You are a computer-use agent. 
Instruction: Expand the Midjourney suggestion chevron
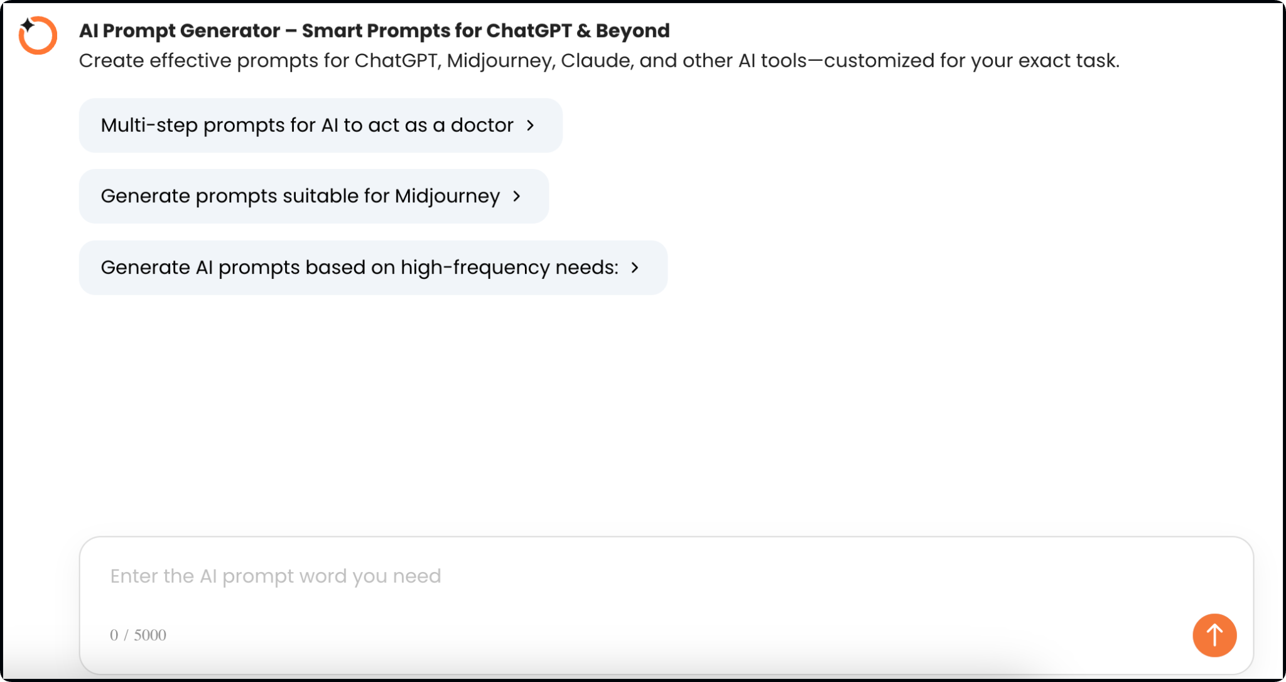517,196
